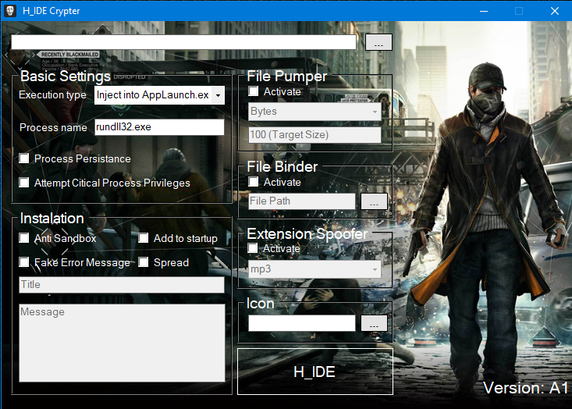Check the Spread option

144,262
